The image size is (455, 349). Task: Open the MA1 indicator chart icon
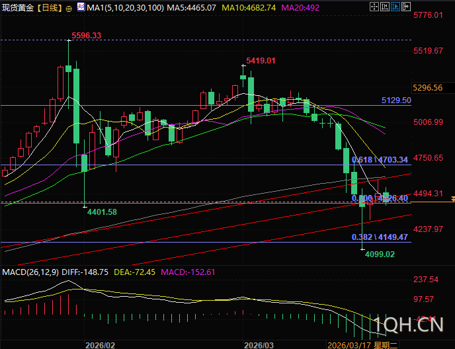[81, 7]
